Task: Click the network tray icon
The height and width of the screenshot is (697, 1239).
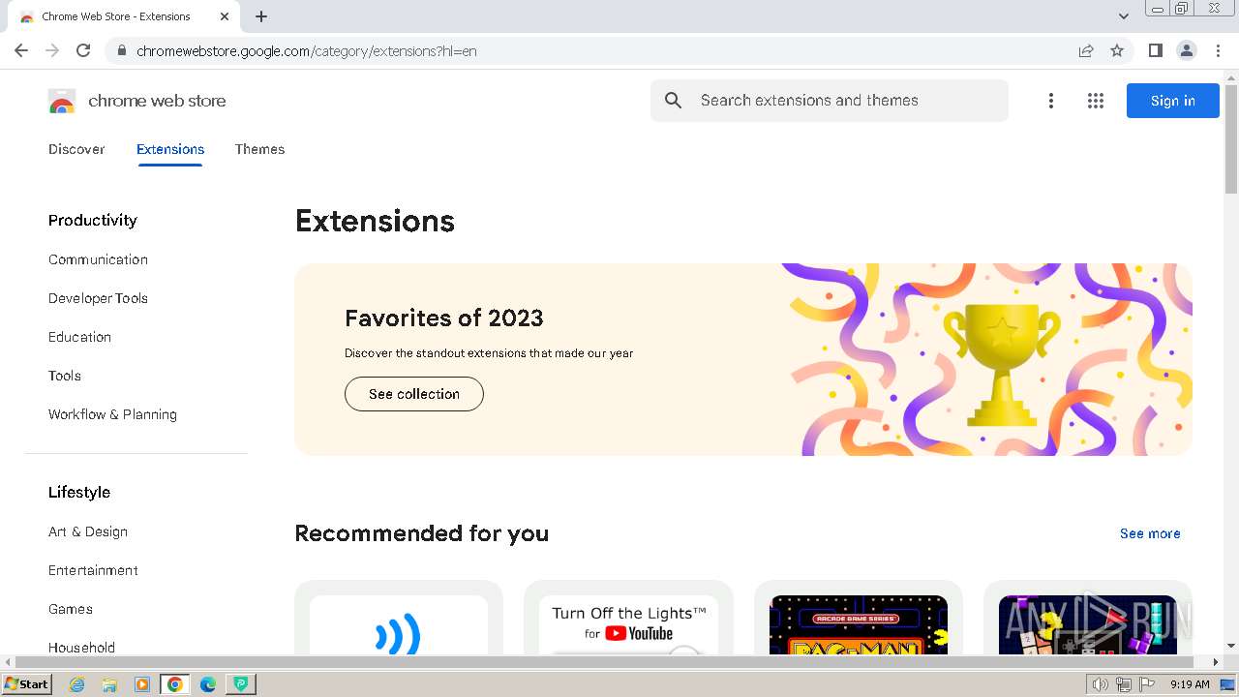Action: (x=1123, y=684)
